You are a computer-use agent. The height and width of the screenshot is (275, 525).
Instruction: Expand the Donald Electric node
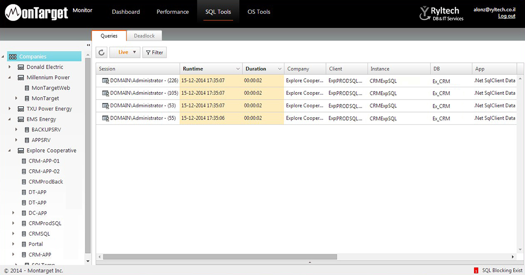pos(10,67)
